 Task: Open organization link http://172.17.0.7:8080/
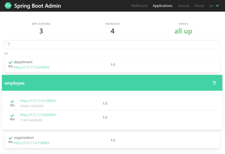[32, 143]
